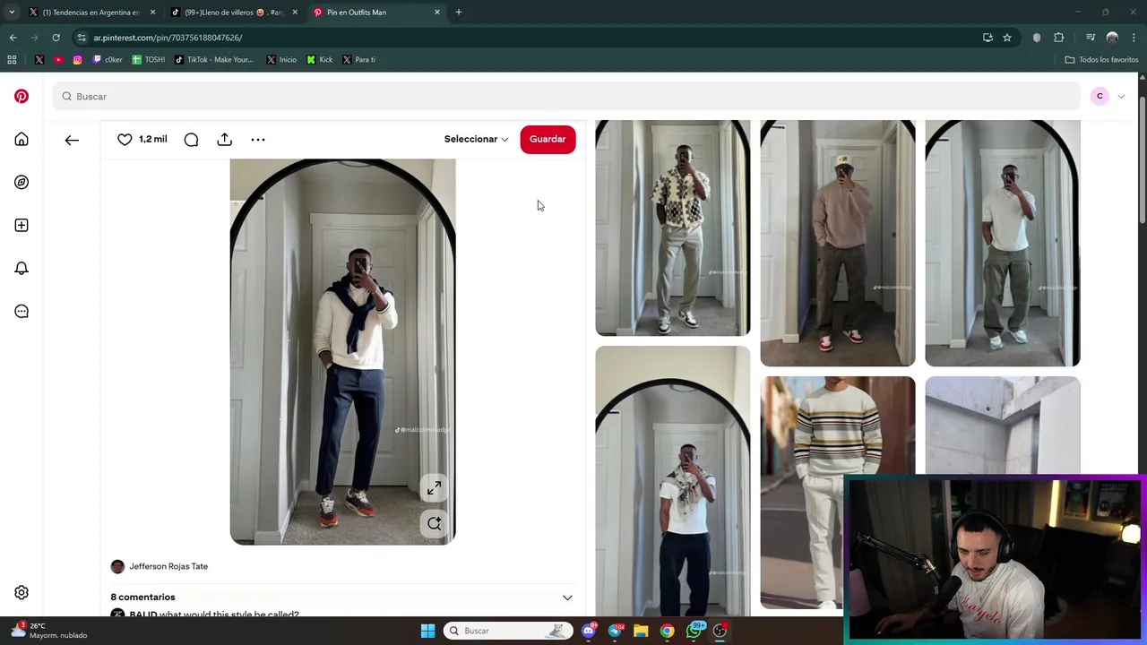Go back with the pin's back arrow

point(72,140)
